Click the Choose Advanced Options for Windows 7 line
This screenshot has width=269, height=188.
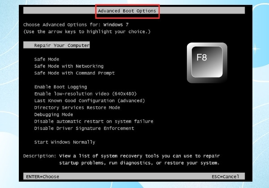(x=76, y=25)
